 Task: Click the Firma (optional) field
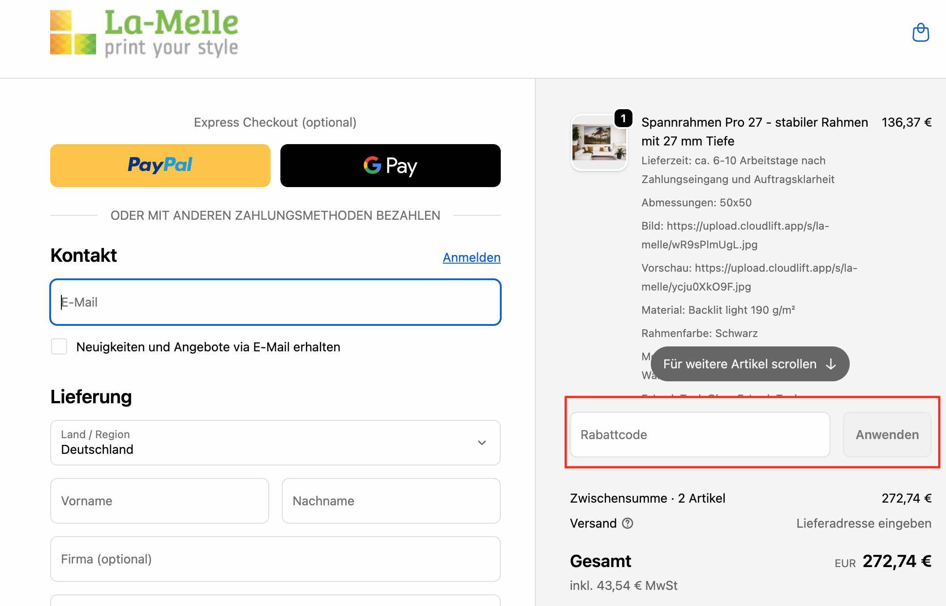click(275, 559)
